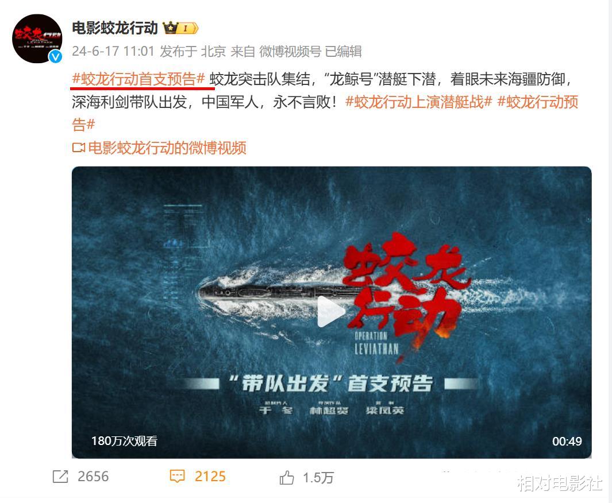
Task: Click the repost share icon
Action: coord(60,477)
